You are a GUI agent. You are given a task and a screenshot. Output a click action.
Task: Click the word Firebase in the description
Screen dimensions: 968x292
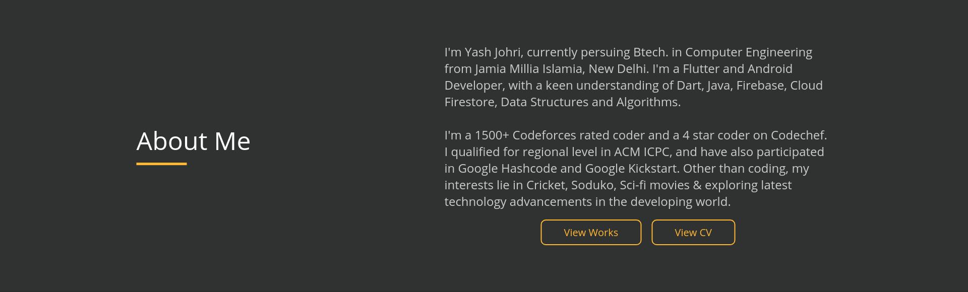tap(760, 86)
